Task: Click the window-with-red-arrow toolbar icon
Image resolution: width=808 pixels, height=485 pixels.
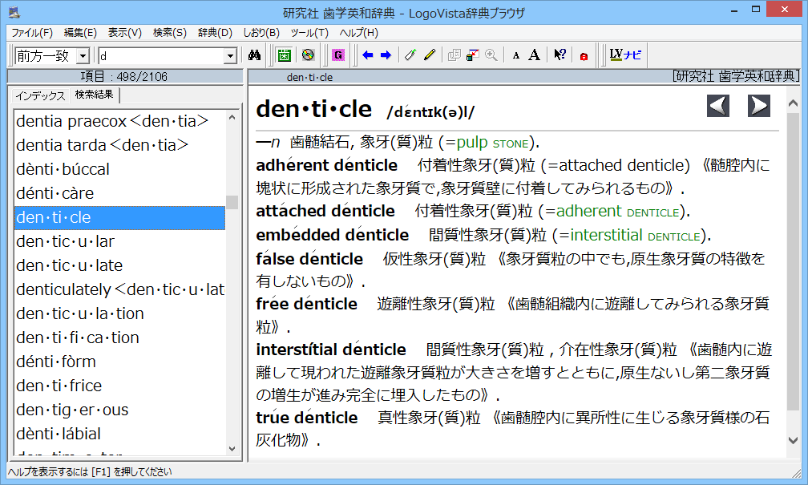Action: [x=473, y=55]
